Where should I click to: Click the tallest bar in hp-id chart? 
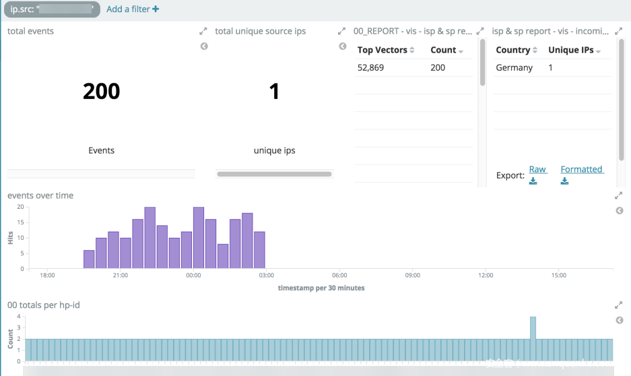[x=533, y=328]
